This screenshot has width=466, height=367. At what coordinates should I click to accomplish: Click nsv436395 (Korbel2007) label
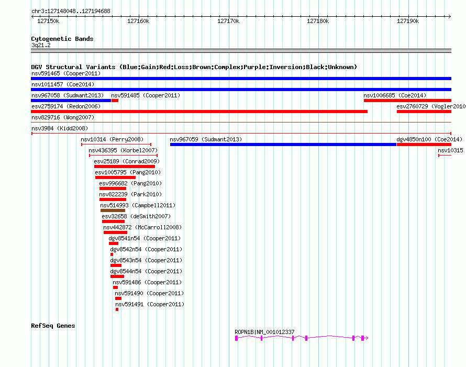(123, 150)
